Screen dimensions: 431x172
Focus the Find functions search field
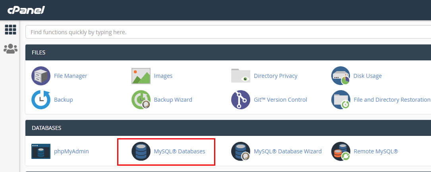tap(228, 32)
